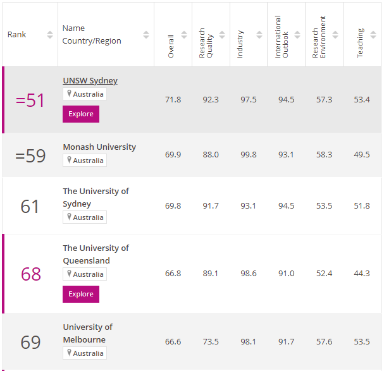Open Monash University entry
Image resolution: width=384 pixels, height=371 pixels.
pyautogui.click(x=99, y=147)
